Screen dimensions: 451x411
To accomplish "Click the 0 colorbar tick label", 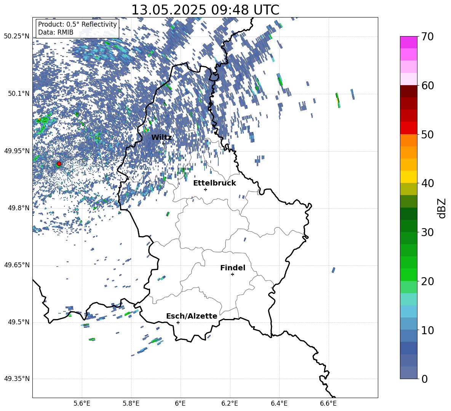I will pyautogui.click(x=424, y=379).
